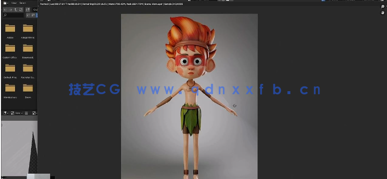The image size is (387, 179).
Task: Select the Rockstar Games folder
Action: coord(28,71)
